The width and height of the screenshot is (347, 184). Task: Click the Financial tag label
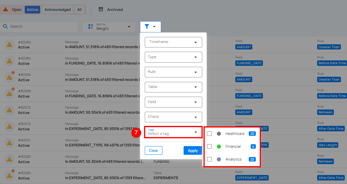click(x=233, y=146)
